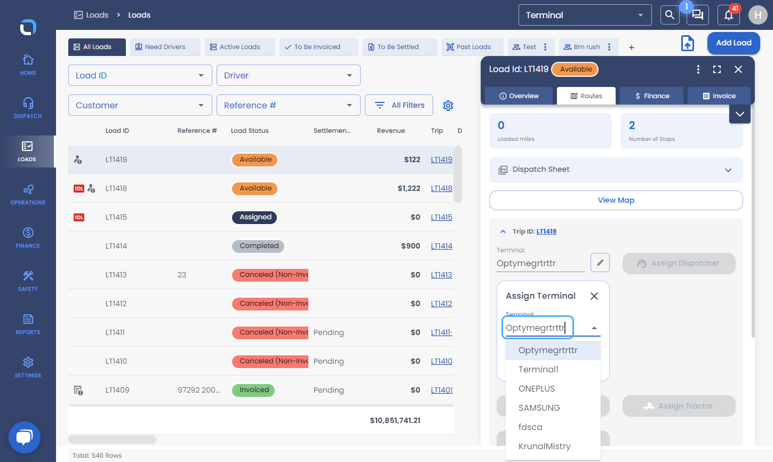Open the Finance tab in load panel
This screenshot has width=773, height=462.
click(651, 96)
